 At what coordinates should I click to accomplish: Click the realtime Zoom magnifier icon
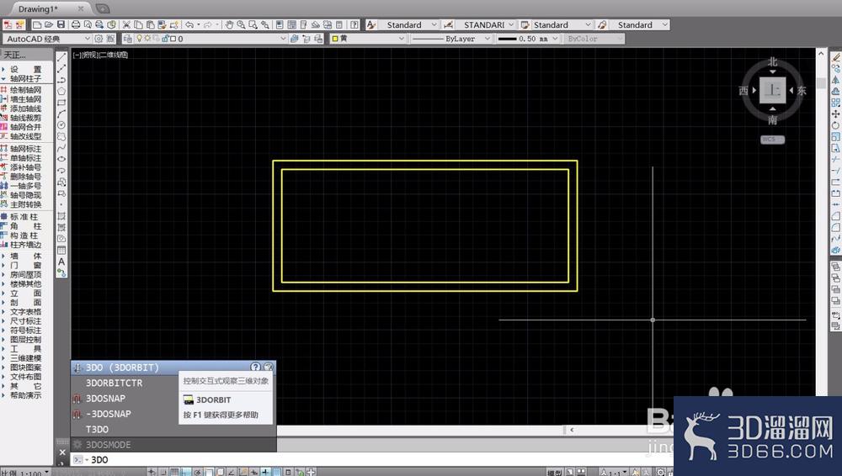241,24
